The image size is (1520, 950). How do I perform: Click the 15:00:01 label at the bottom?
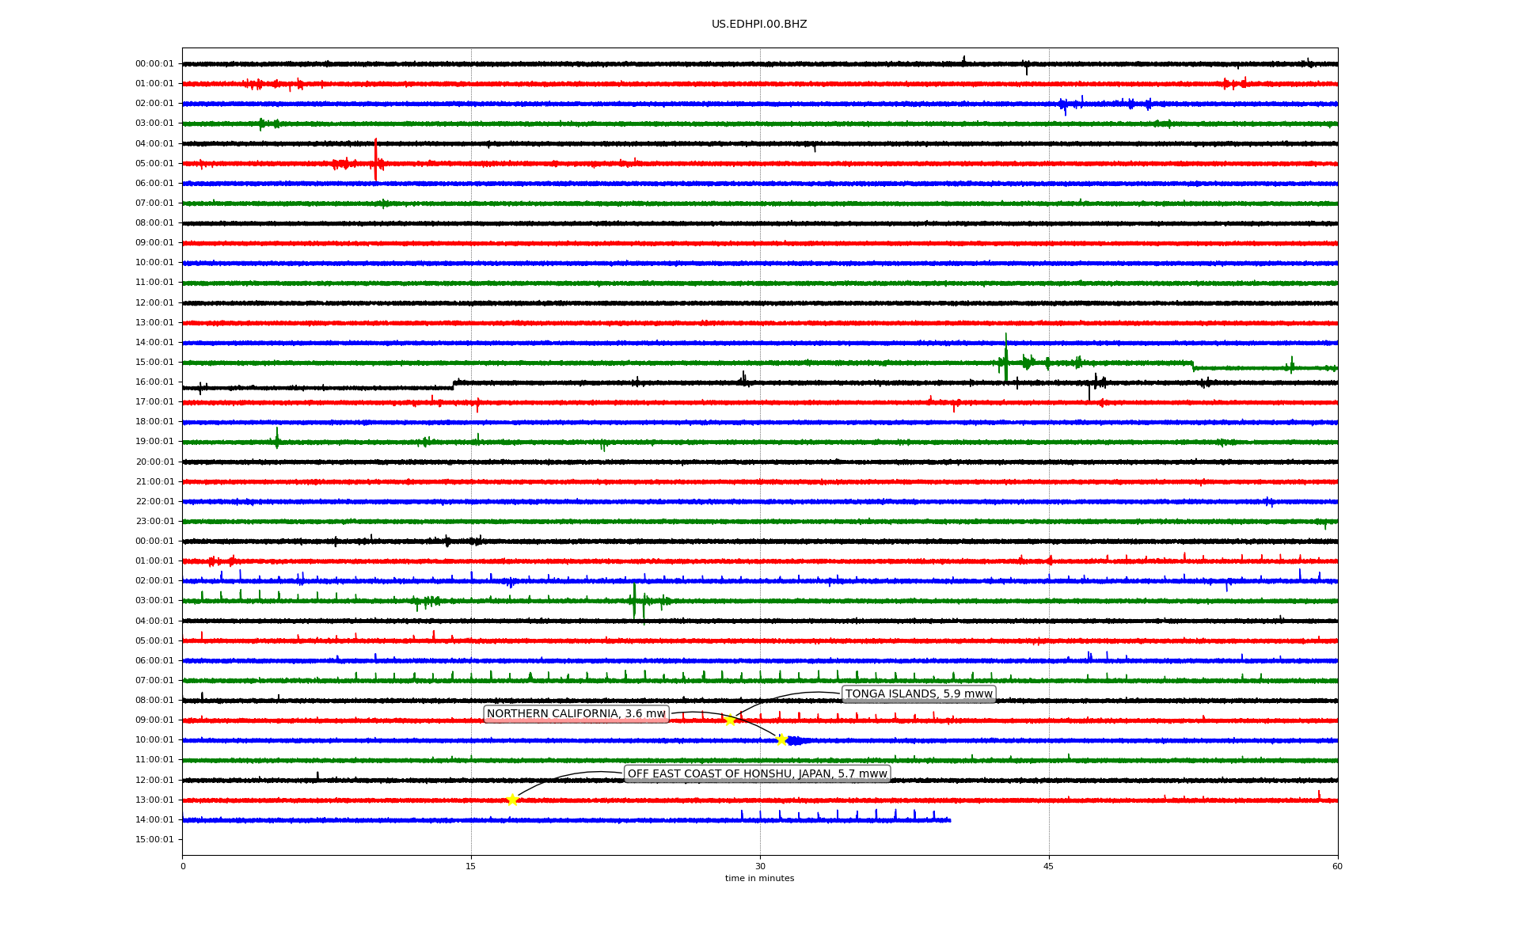pyautogui.click(x=154, y=839)
